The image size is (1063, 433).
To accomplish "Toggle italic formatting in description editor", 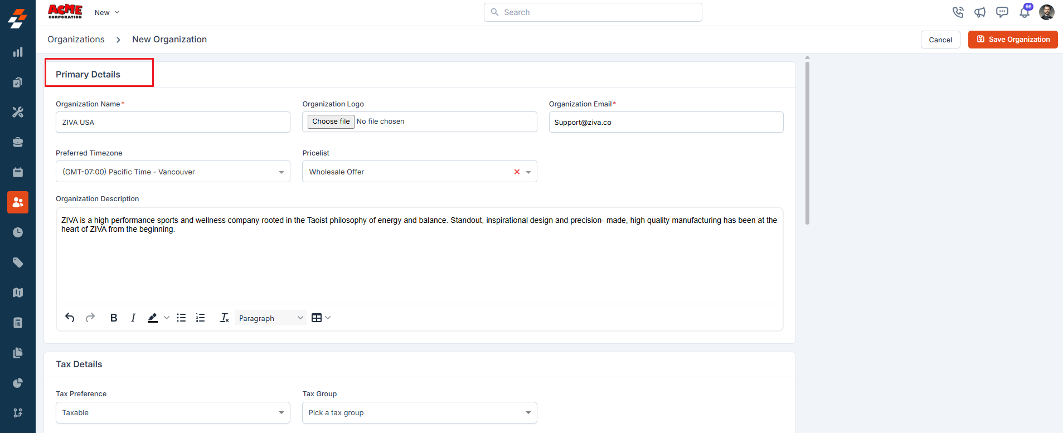I will coord(133,318).
